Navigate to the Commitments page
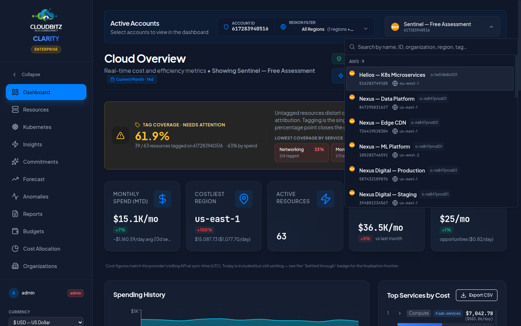Image resolution: width=521 pixels, height=326 pixels. 46,162
